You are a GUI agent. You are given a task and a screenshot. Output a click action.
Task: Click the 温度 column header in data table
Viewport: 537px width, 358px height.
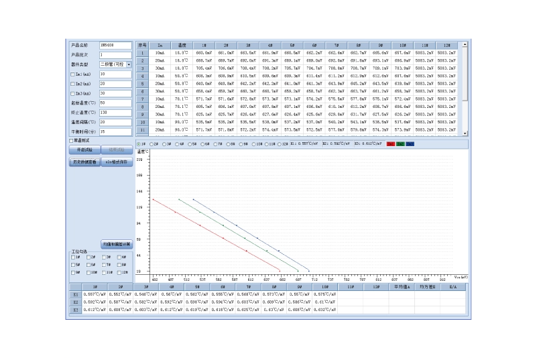tap(181, 45)
